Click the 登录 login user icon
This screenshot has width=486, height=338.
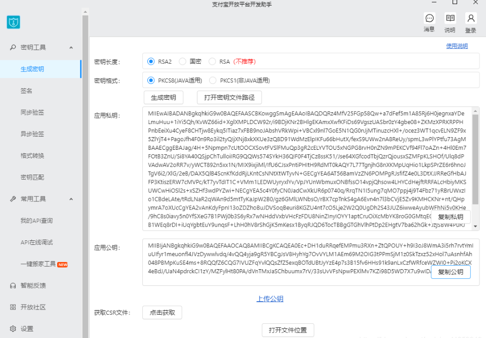point(471,18)
